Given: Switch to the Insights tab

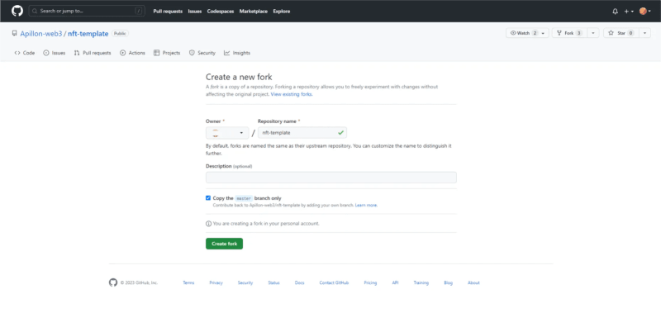Looking at the screenshot, I should [237, 53].
